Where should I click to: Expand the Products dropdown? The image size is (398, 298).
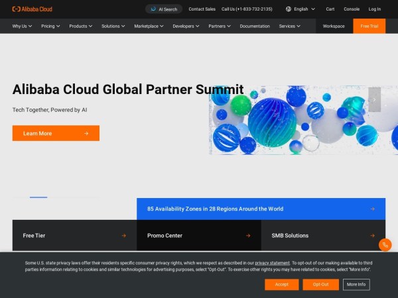tap(81, 26)
